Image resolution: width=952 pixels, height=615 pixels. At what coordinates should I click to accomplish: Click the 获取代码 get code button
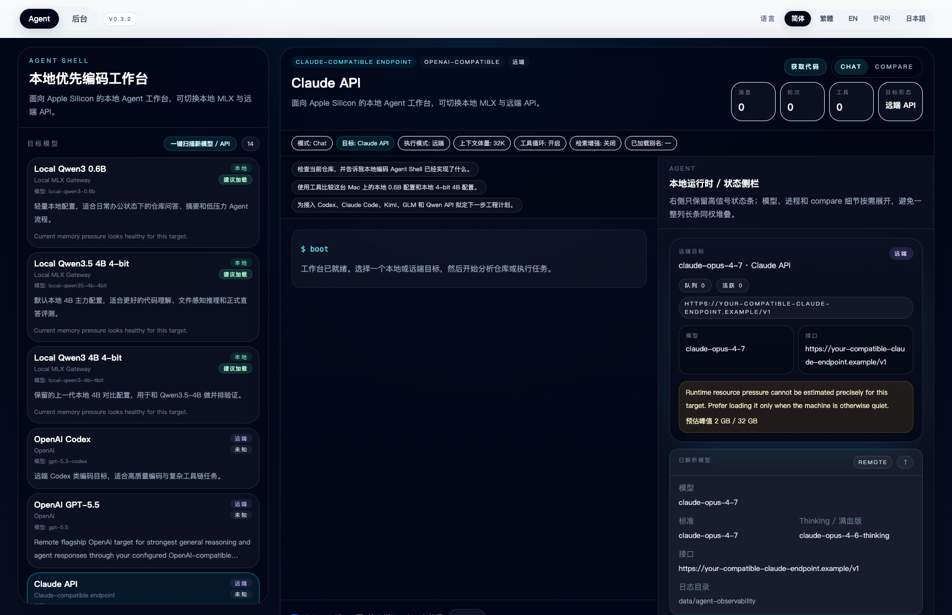click(805, 67)
